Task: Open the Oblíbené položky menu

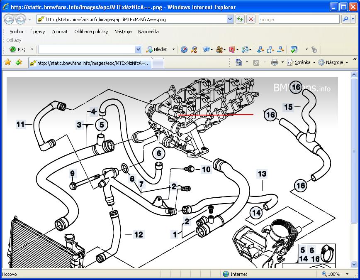Action: (x=91, y=32)
